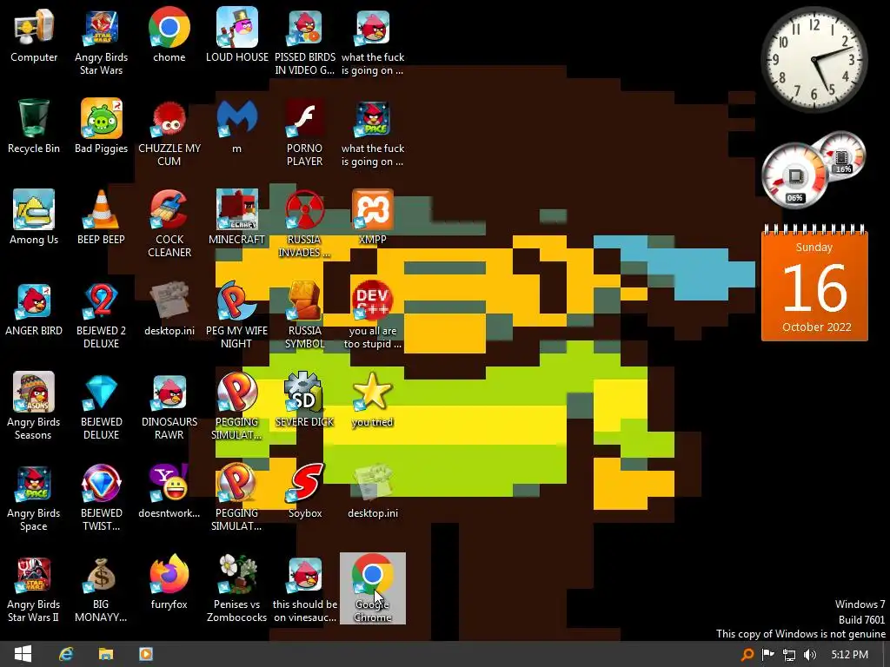Open the Action Center flag icon

tap(768, 655)
